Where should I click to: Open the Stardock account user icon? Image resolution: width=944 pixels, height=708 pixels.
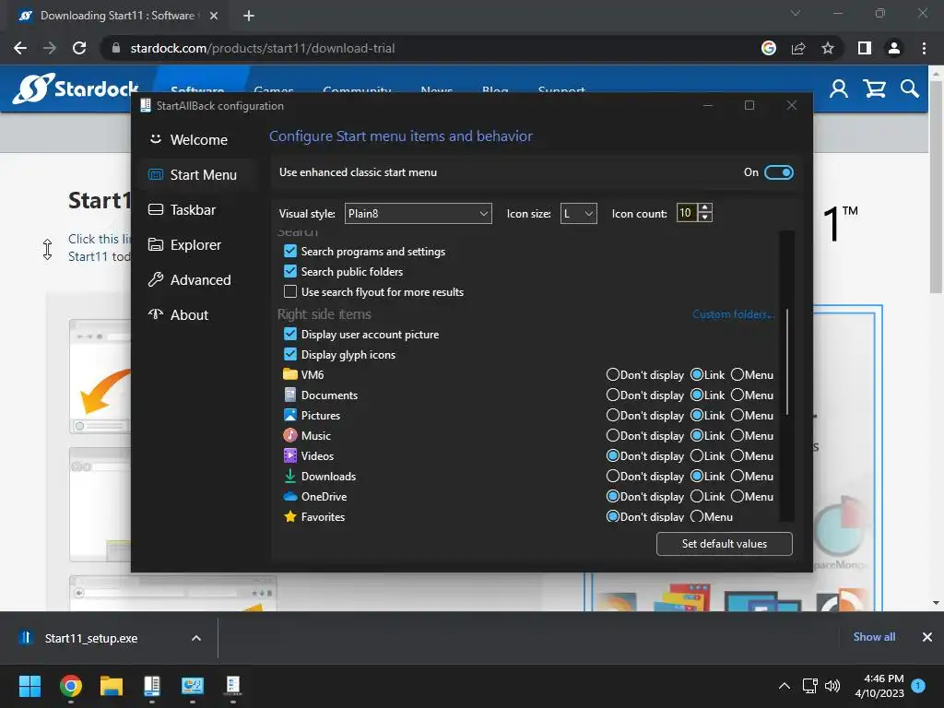tap(839, 89)
